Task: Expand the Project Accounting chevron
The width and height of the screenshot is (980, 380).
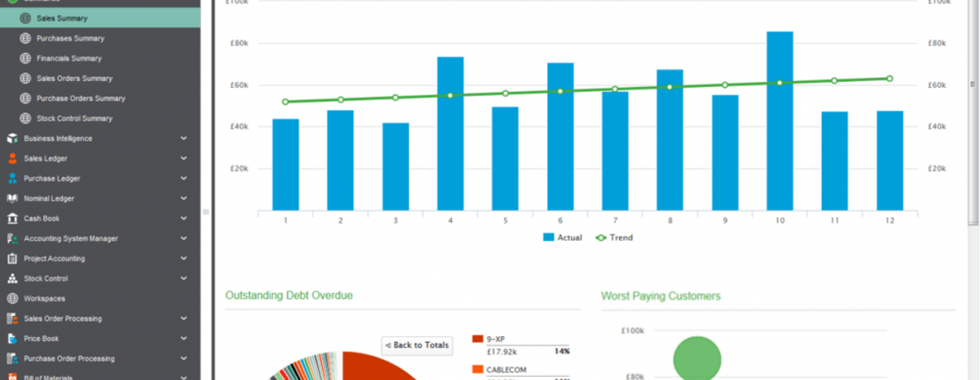Action: [184, 258]
